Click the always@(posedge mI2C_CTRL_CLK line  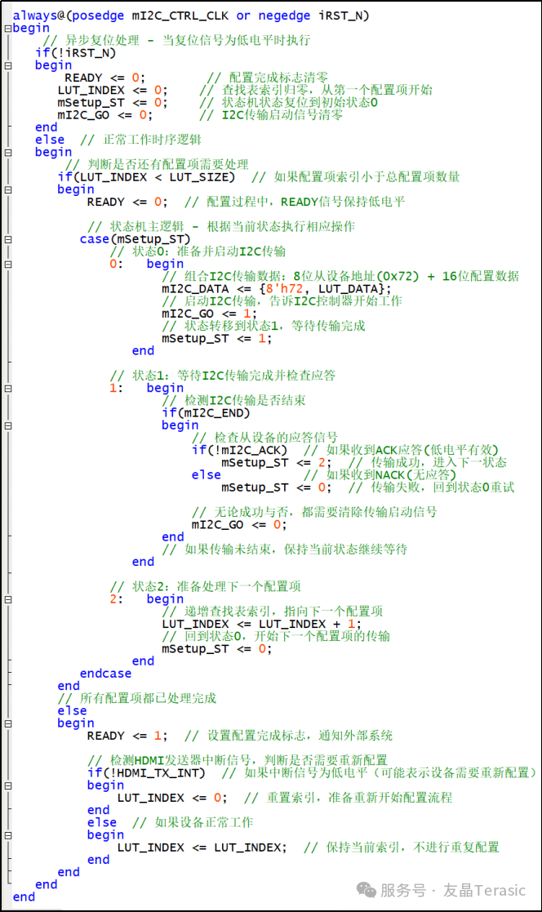pyautogui.click(x=191, y=16)
